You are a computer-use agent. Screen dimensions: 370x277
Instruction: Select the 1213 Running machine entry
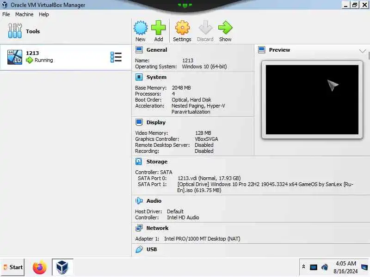tap(66, 57)
